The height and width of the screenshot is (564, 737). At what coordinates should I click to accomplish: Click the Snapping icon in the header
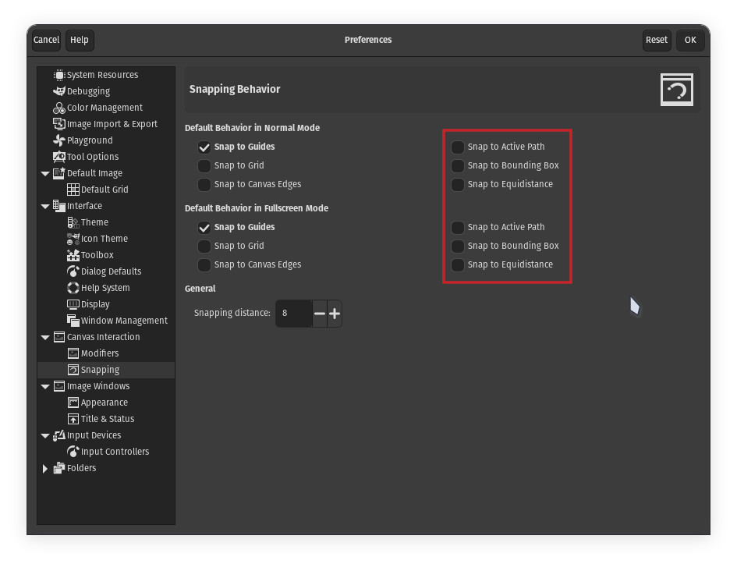(676, 89)
